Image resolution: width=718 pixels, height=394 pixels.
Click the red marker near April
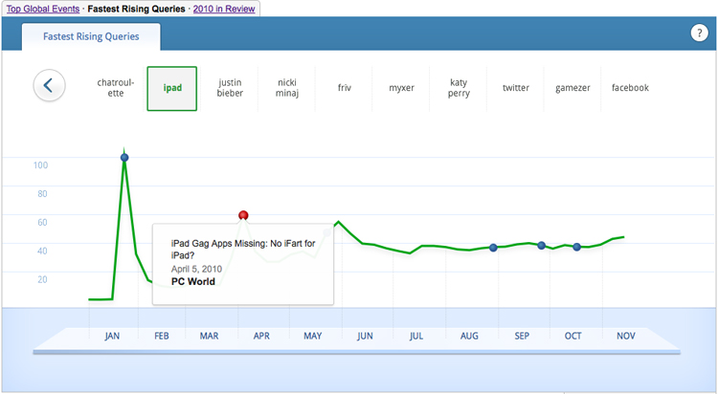(243, 215)
